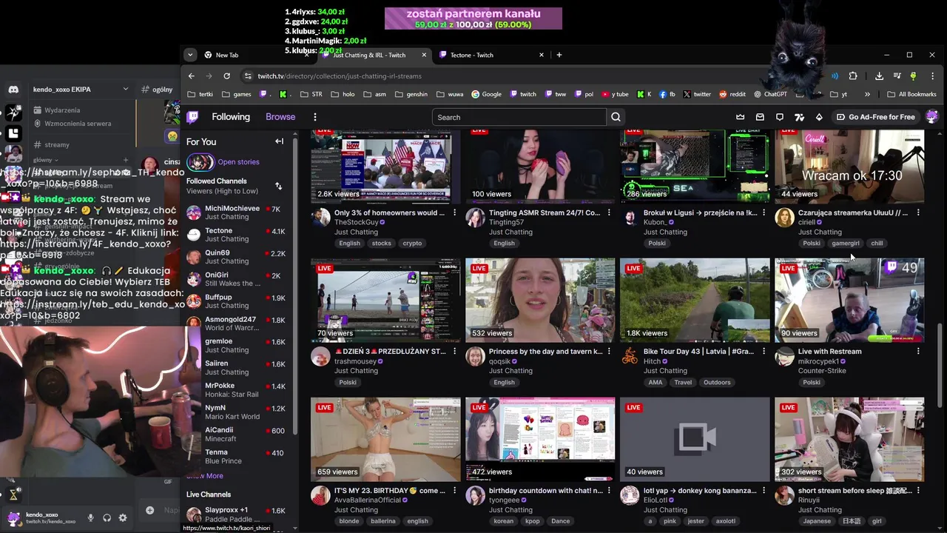
Task: Reload the current browser page
Action: tap(226, 76)
